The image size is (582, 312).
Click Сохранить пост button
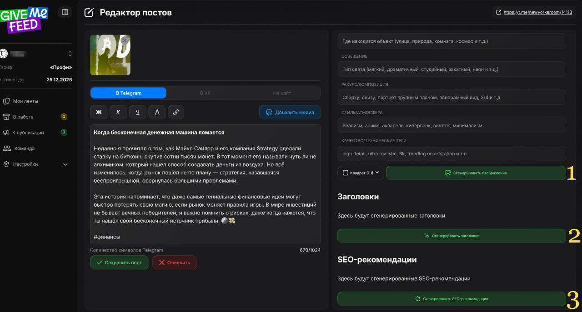pos(119,262)
